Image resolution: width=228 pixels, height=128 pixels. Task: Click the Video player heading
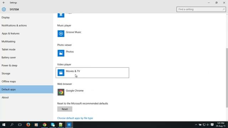point(64,64)
